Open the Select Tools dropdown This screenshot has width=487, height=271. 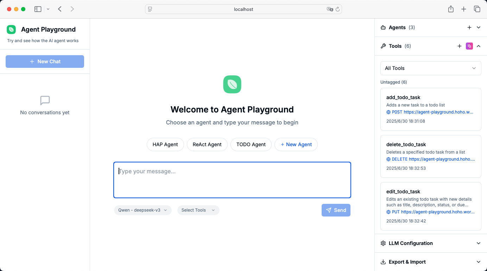[x=198, y=210]
